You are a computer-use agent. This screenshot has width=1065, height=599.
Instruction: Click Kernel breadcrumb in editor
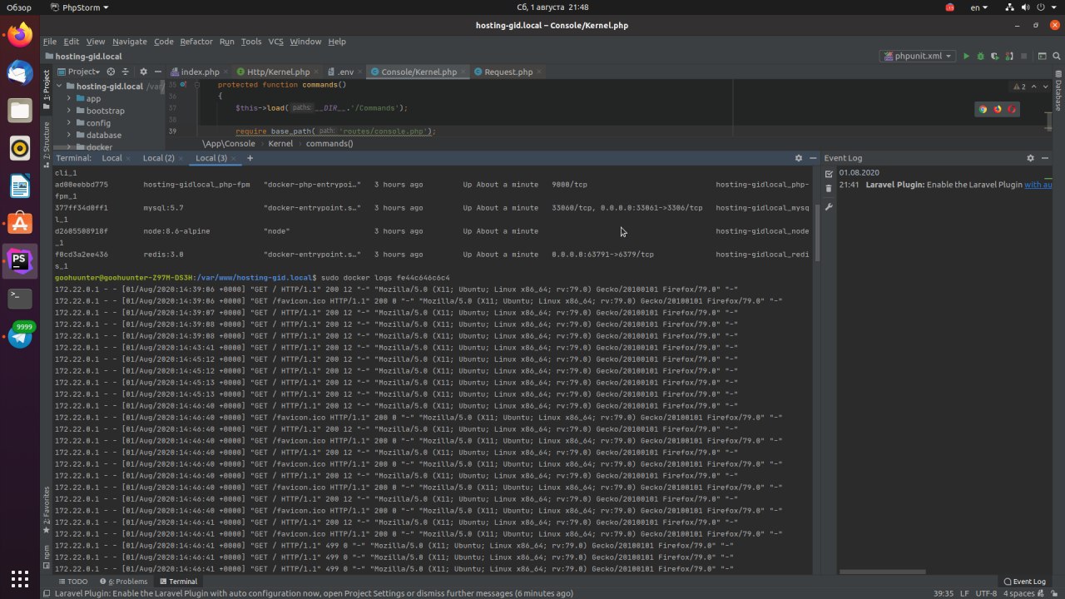[280, 143]
